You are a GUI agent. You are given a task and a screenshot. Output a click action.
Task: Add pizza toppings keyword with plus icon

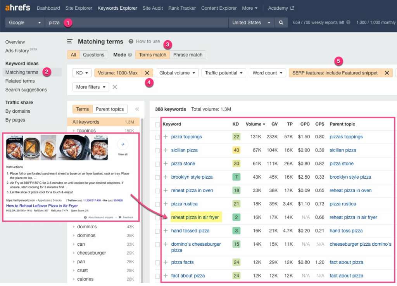166,137
